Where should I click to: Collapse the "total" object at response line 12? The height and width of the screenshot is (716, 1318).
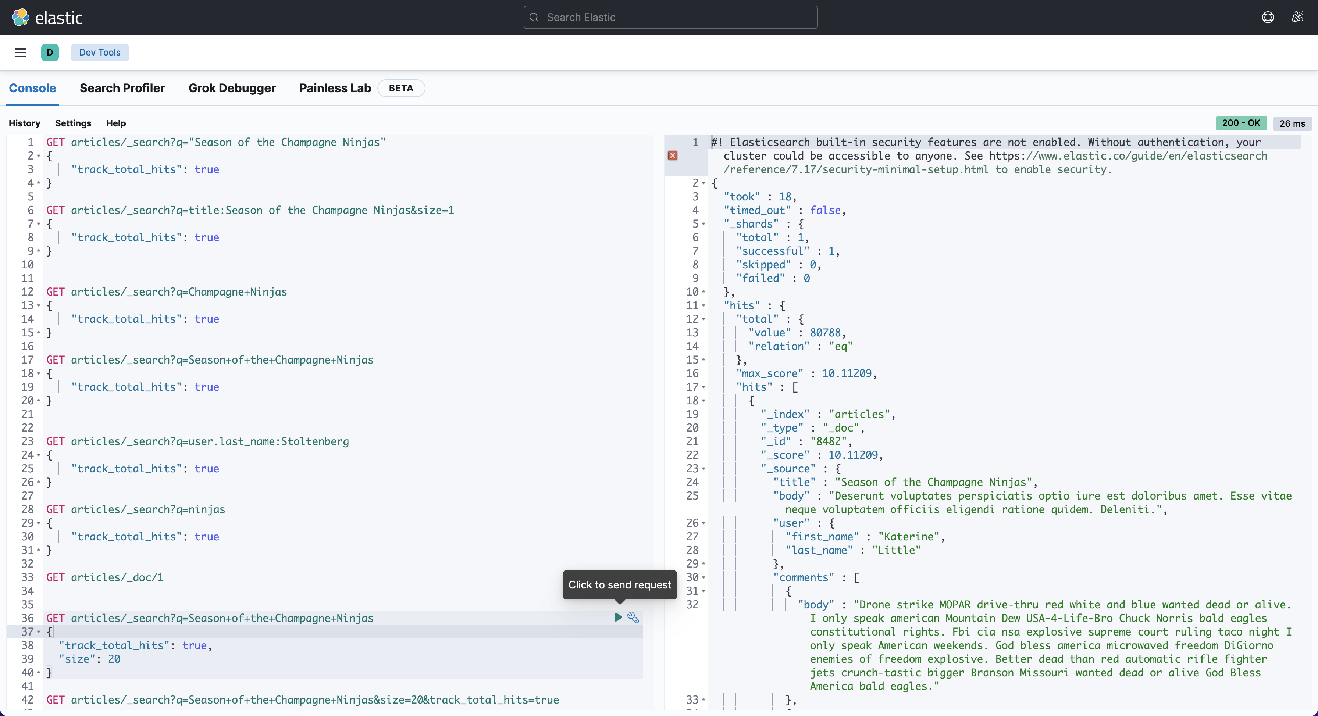(x=703, y=319)
